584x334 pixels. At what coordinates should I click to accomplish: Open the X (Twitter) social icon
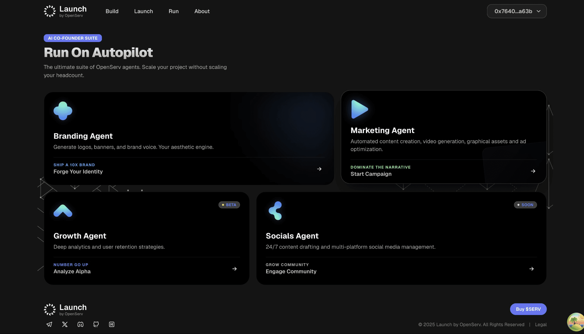[65, 324]
